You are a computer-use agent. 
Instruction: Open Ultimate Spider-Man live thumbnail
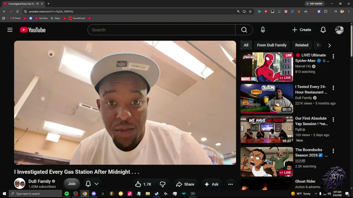[x=267, y=67]
